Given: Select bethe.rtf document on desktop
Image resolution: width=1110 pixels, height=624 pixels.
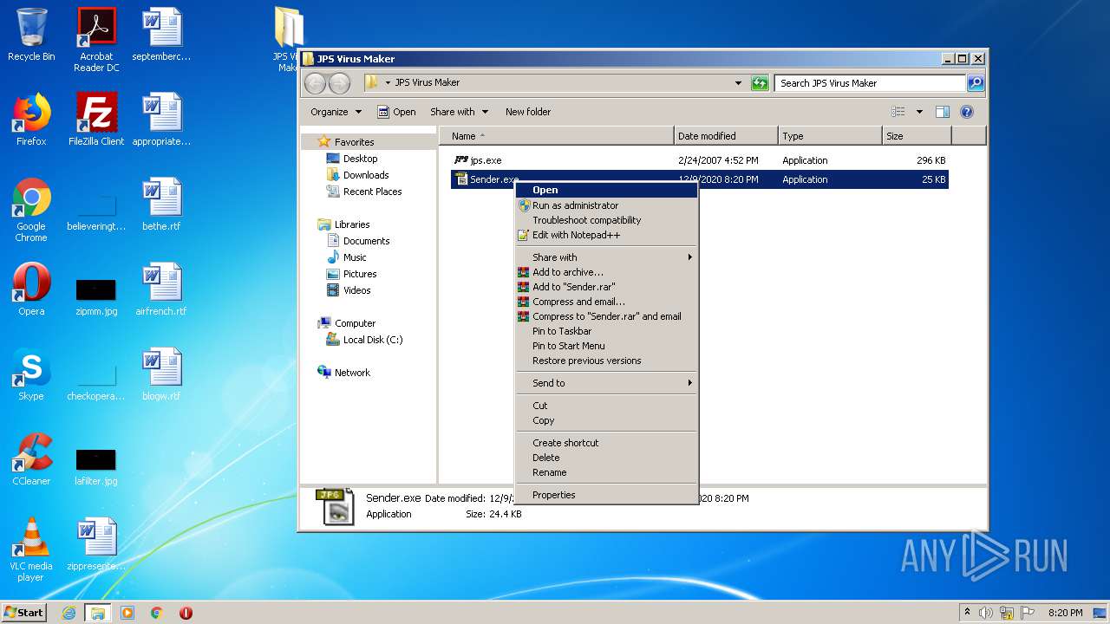Looking at the screenshot, I should click(161, 205).
